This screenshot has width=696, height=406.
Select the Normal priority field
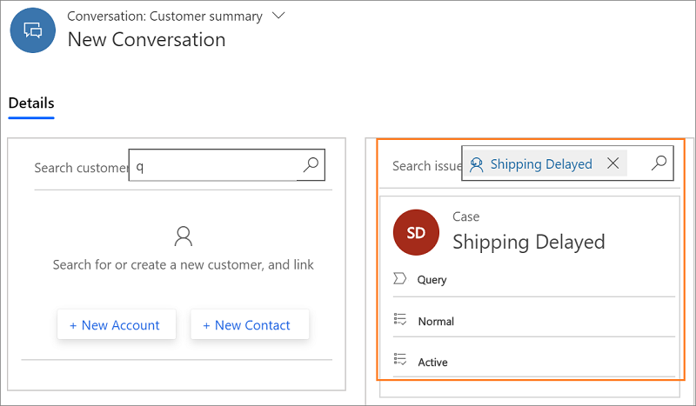436,321
